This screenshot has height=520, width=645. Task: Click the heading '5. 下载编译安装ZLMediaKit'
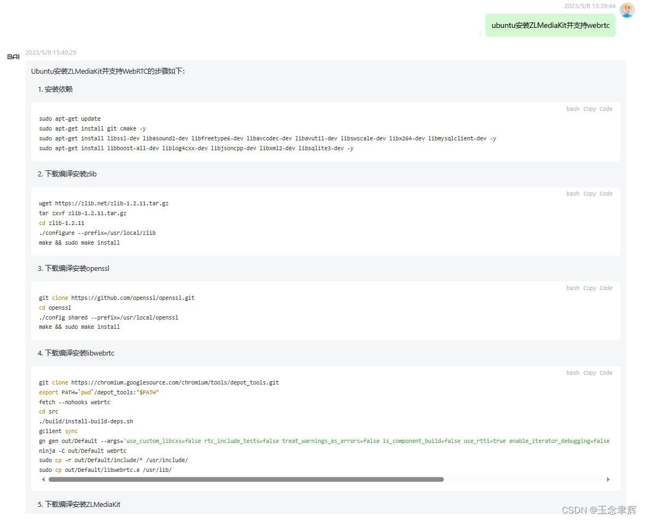(x=79, y=505)
